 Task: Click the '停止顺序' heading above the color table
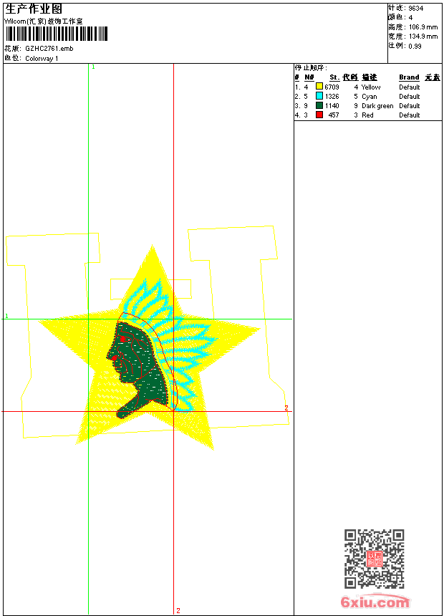(310, 68)
